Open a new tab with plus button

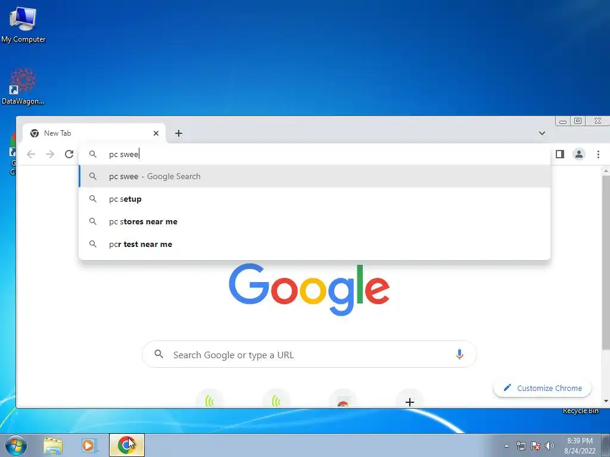(x=179, y=133)
